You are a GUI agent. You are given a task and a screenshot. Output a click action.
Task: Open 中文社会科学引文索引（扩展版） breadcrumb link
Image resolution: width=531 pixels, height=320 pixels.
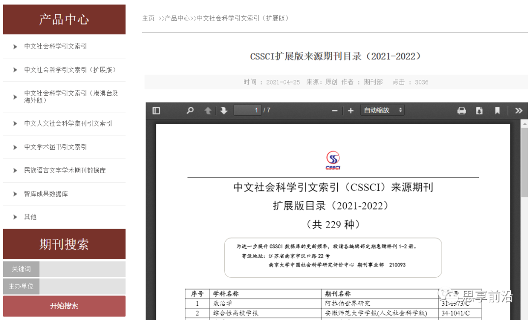pos(243,18)
